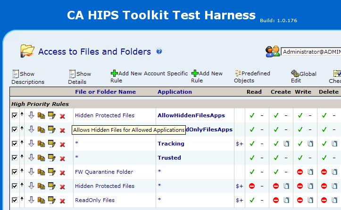Image resolution: width=341 pixels, height=210 pixels.
Task: Sort by the File or Folder Name column
Action: (105, 92)
